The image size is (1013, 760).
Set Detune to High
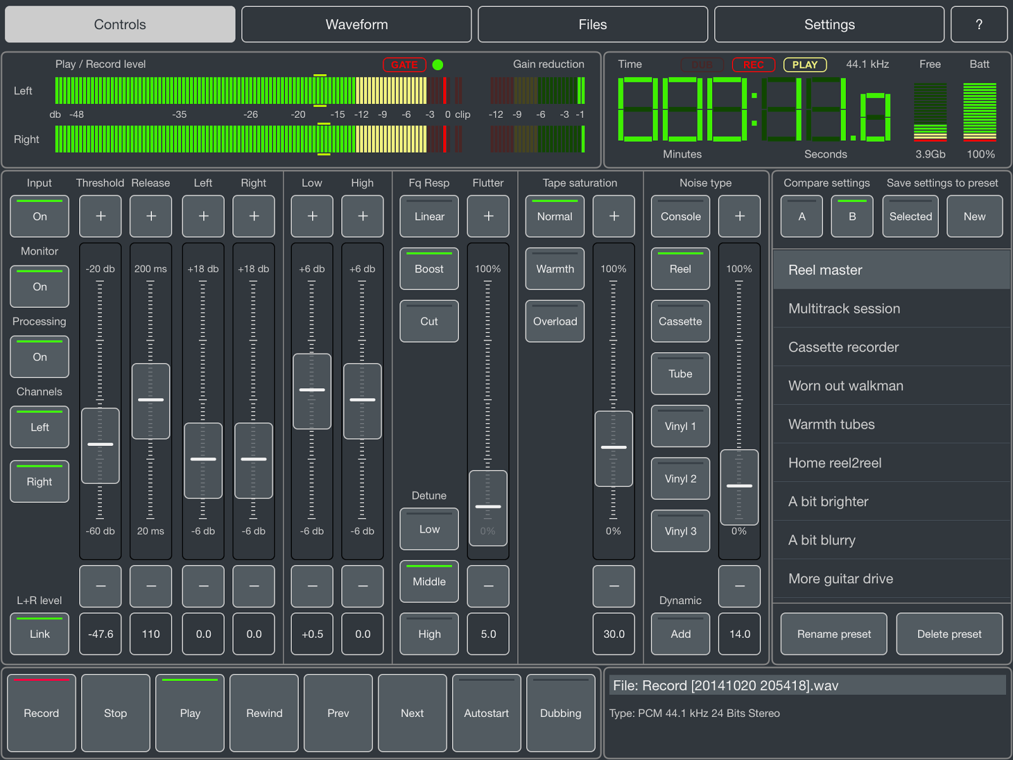tap(429, 633)
